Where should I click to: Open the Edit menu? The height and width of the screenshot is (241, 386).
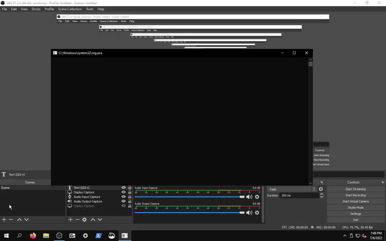pyautogui.click(x=14, y=9)
